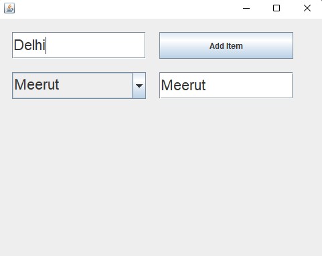Click inside the Delhi input box
This screenshot has width=322, height=256.
pos(79,45)
